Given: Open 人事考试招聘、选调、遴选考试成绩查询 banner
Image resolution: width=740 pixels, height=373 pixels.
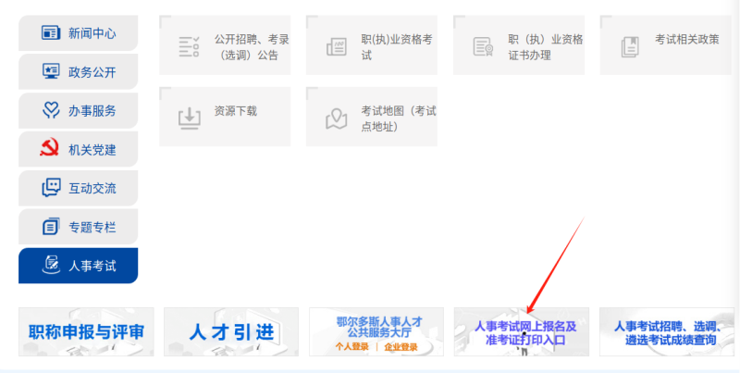Looking at the screenshot, I should tap(667, 332).
